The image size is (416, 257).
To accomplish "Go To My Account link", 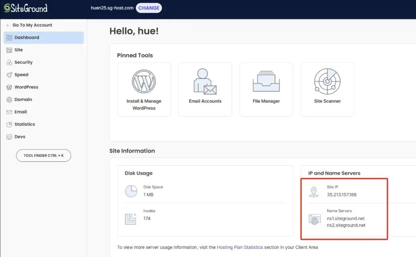I will coord(32,25).
